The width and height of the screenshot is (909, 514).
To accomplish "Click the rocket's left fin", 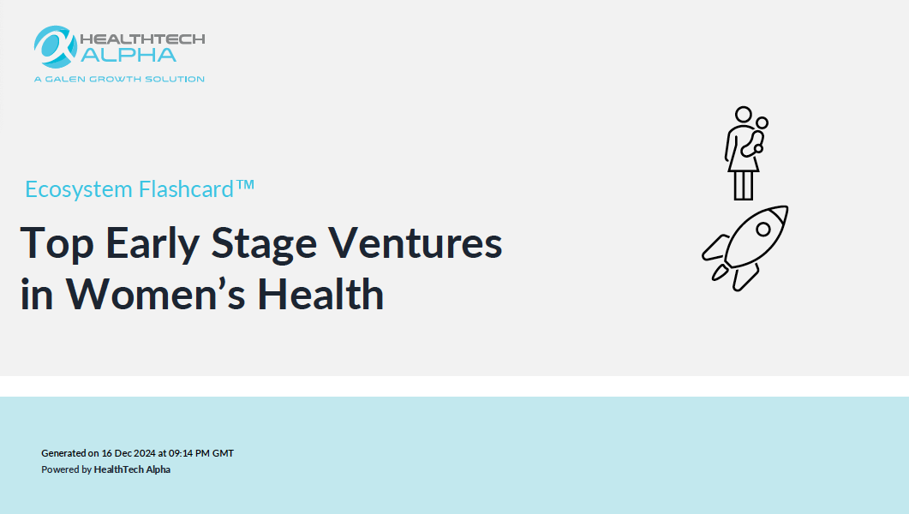I will coord(715,248).
